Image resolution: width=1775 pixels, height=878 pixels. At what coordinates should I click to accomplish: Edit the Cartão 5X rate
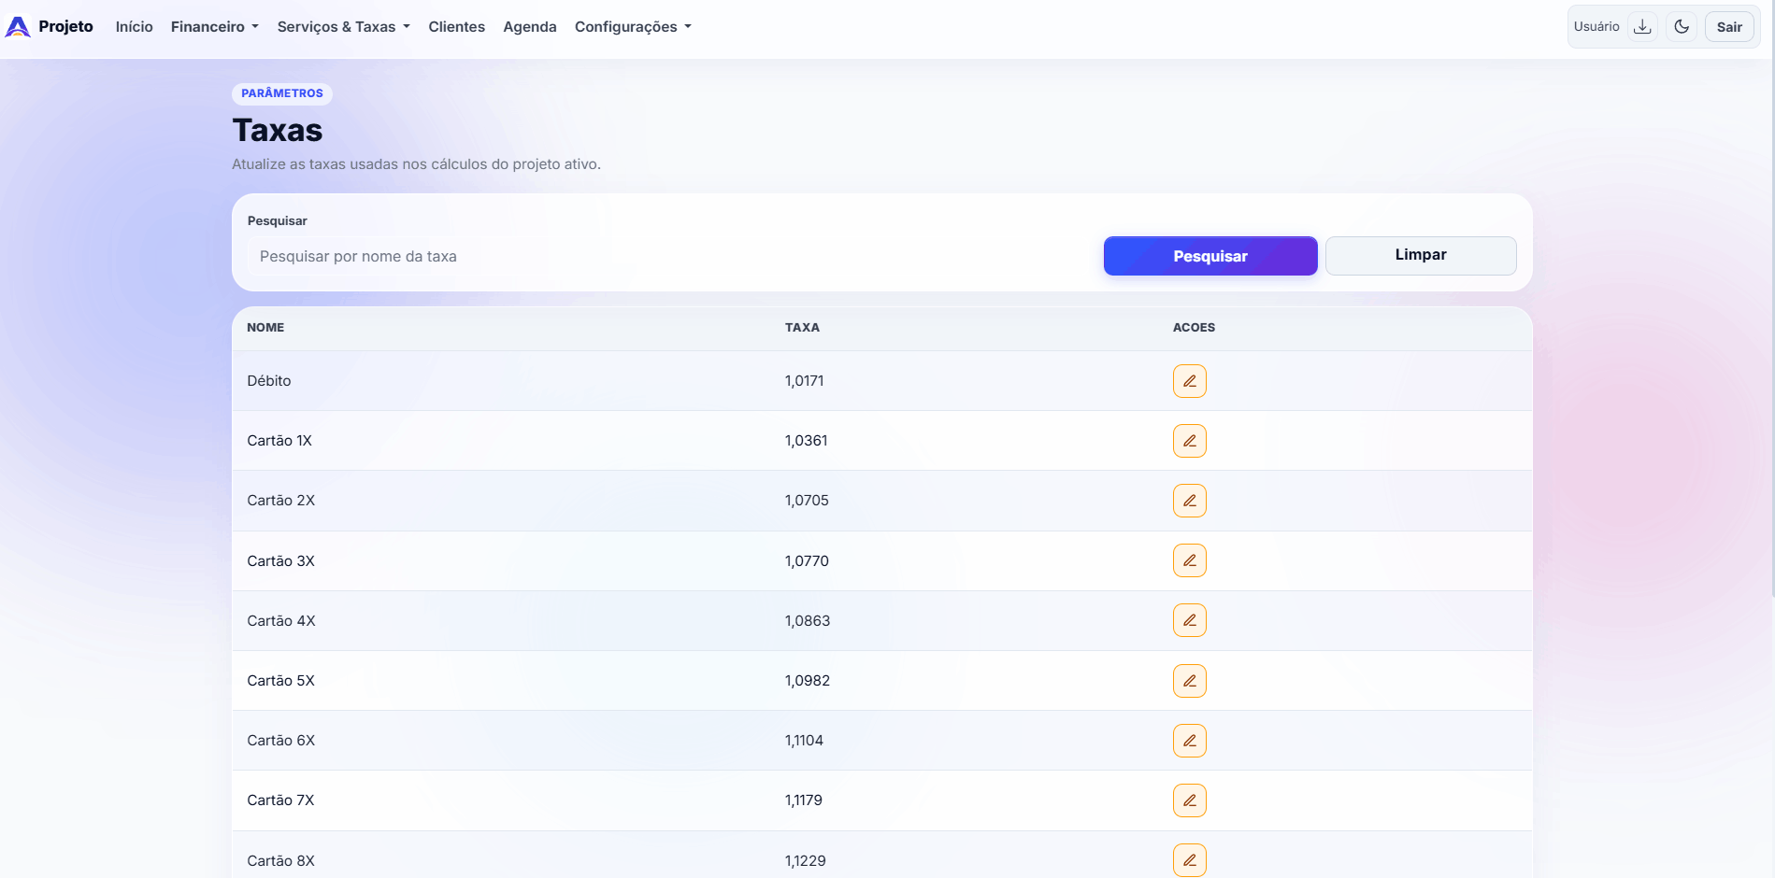click(1190, 681)
